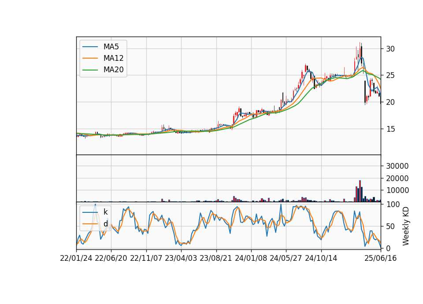
Task: Click the 22/01/24 date tick label
Action: [x=76, y=259]
